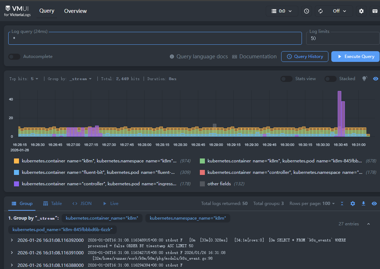Turn on Stats view toggle

(x=286, y=79)
